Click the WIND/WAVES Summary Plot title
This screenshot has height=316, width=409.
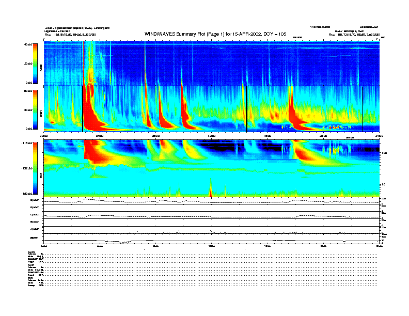[x=215, y=34]
